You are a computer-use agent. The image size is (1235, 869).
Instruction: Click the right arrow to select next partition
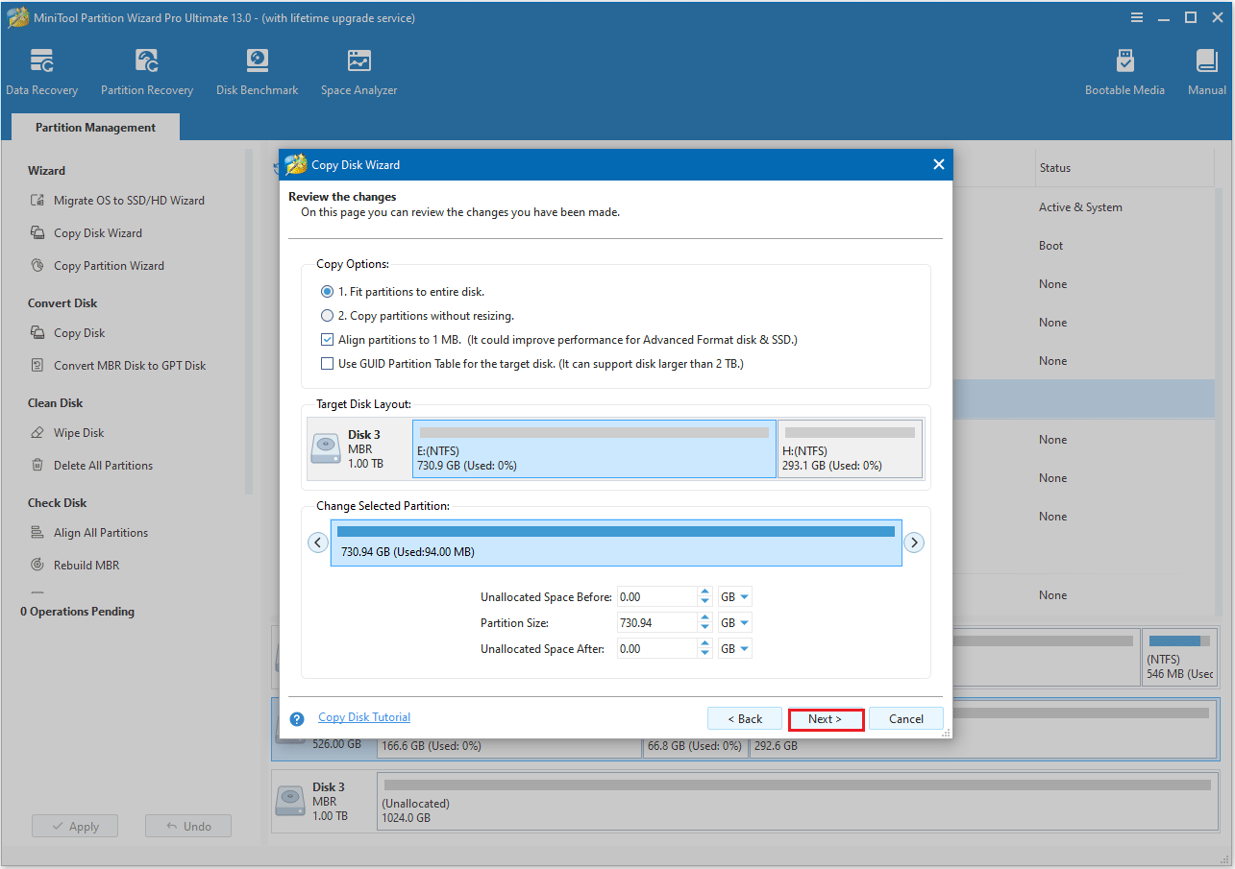[x=914, y=542]
